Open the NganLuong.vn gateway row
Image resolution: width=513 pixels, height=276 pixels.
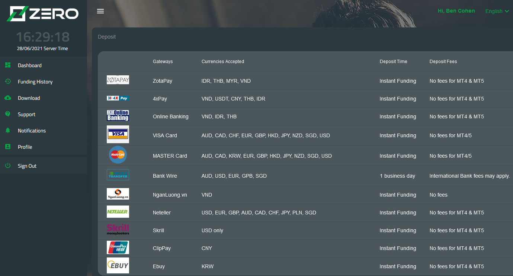pyautogui.click(x=118, y=194)
